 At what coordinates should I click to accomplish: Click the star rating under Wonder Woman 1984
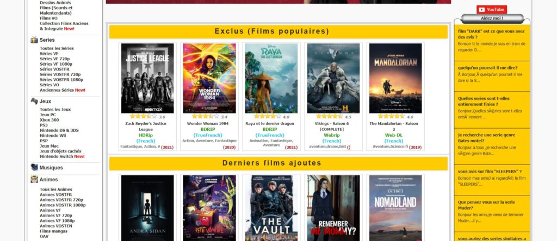pyautogui.click(x=206, y=116)
